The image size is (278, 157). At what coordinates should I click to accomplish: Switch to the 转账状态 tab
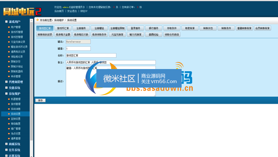[208, 28]
